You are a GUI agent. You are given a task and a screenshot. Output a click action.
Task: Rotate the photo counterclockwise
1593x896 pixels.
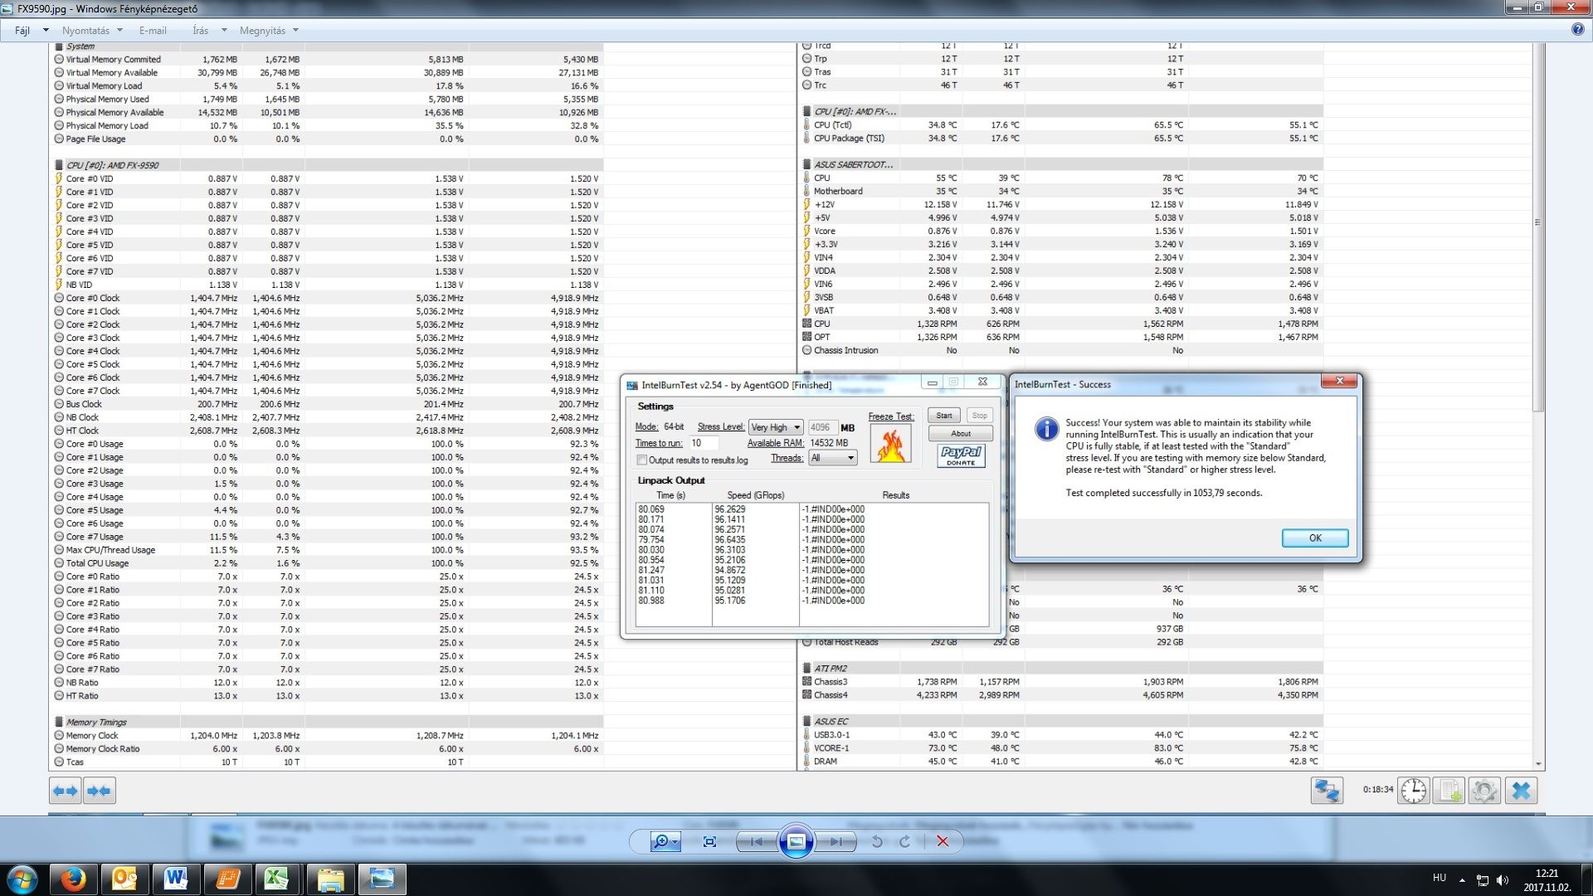877,841
